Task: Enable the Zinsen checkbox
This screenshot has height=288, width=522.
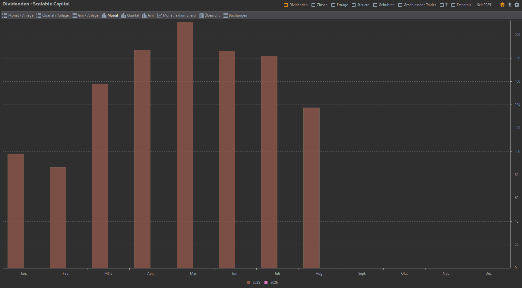Action: pyautogui.click(x=313, y=5)
